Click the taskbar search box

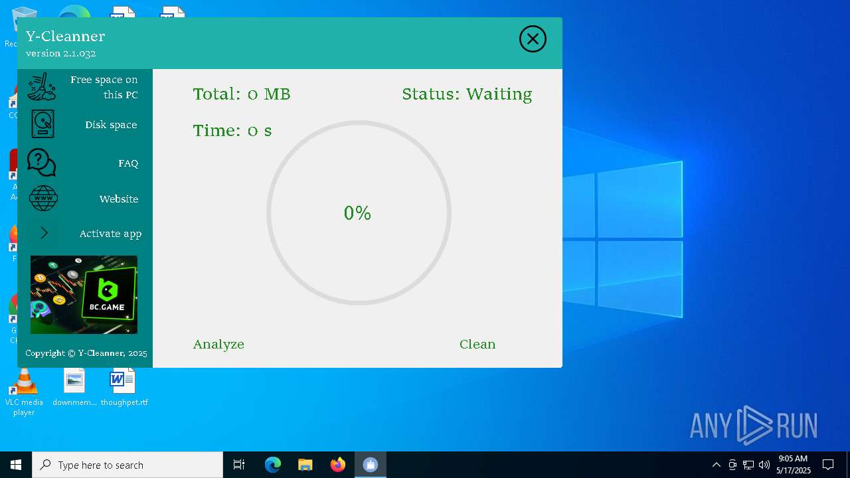pyautogui.click(x=127, y=465)
